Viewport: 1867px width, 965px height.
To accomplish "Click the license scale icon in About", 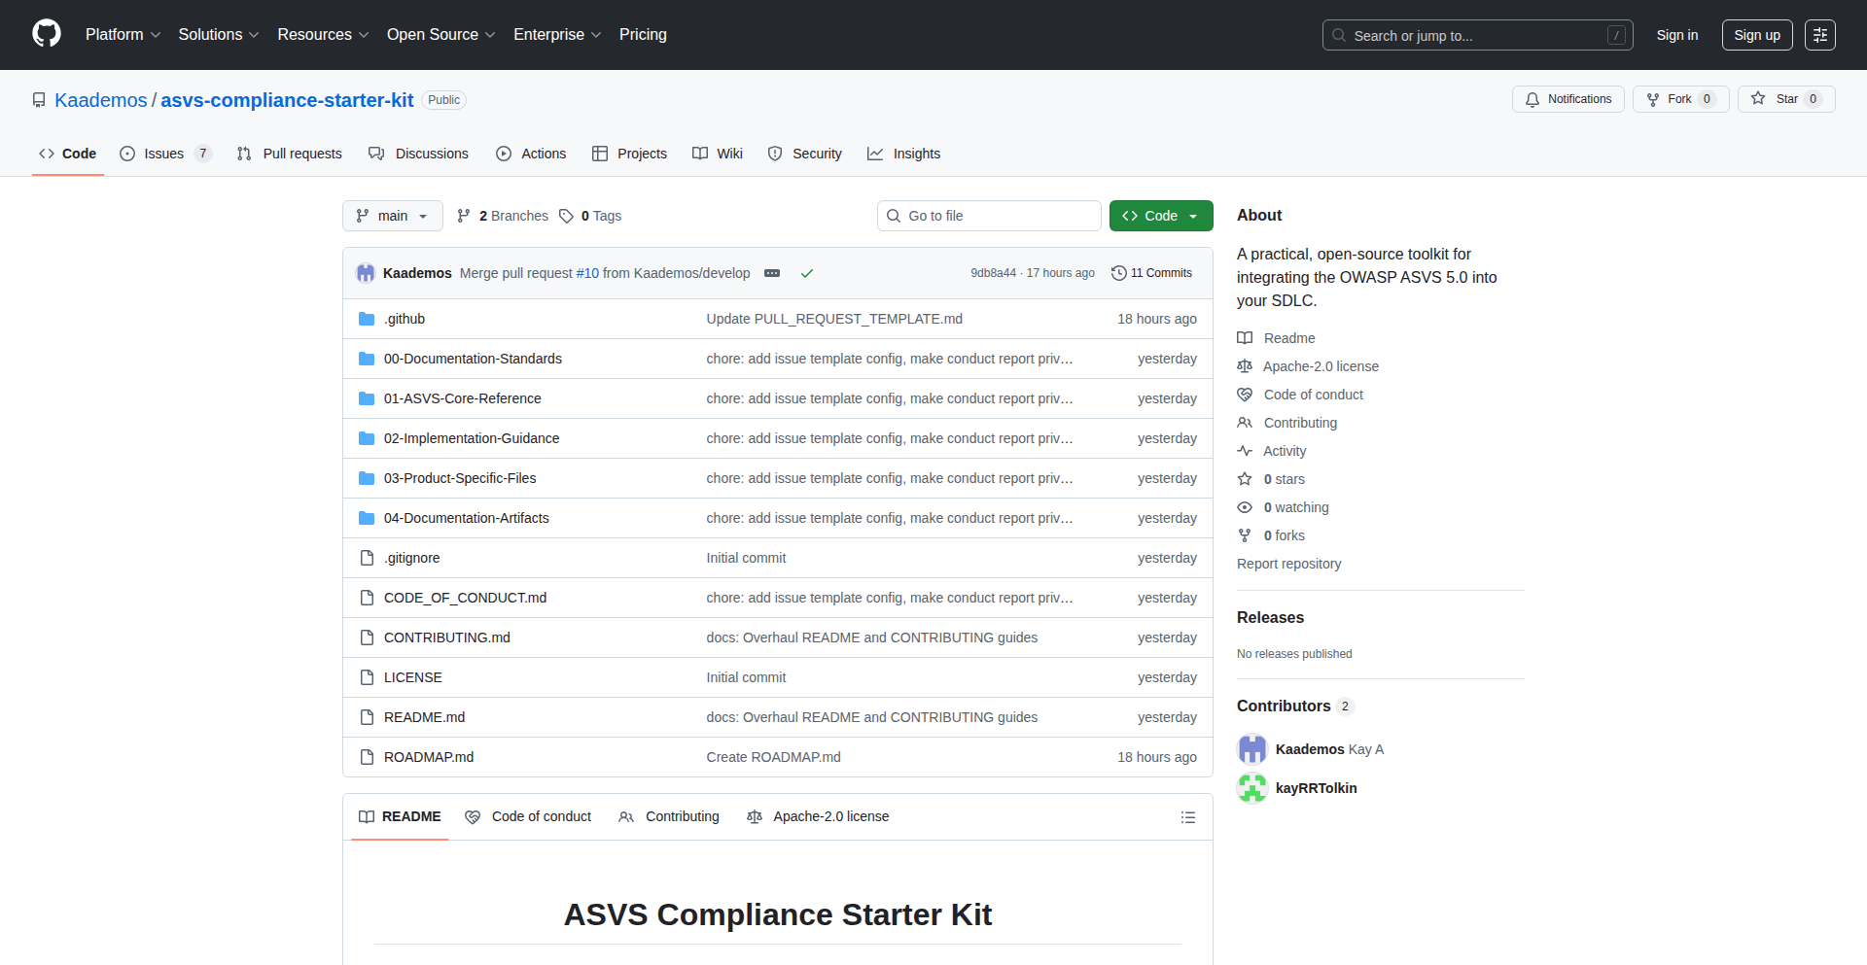I will tap(1245, 366).
